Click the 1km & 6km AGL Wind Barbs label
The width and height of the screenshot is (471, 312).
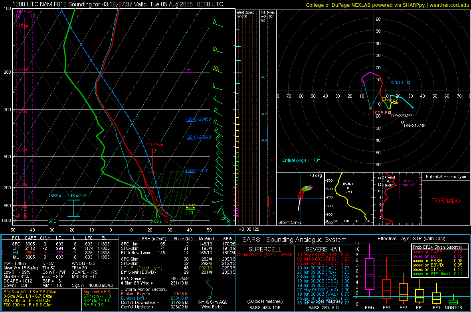point(212,304)
